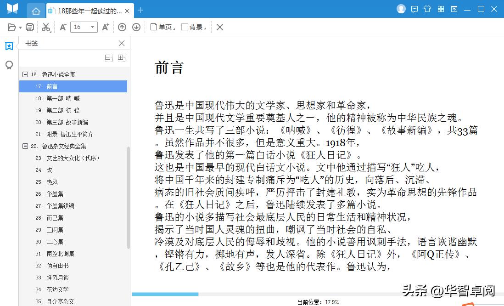Increase font size with A+ icon

click(x=105, y=27)
